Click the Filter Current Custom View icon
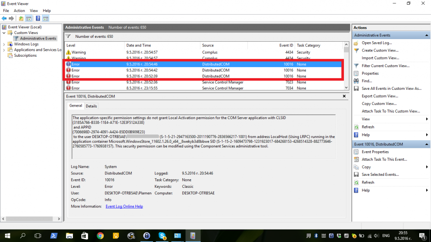Viewport: 431px width, 242px height. pos(356,66)
